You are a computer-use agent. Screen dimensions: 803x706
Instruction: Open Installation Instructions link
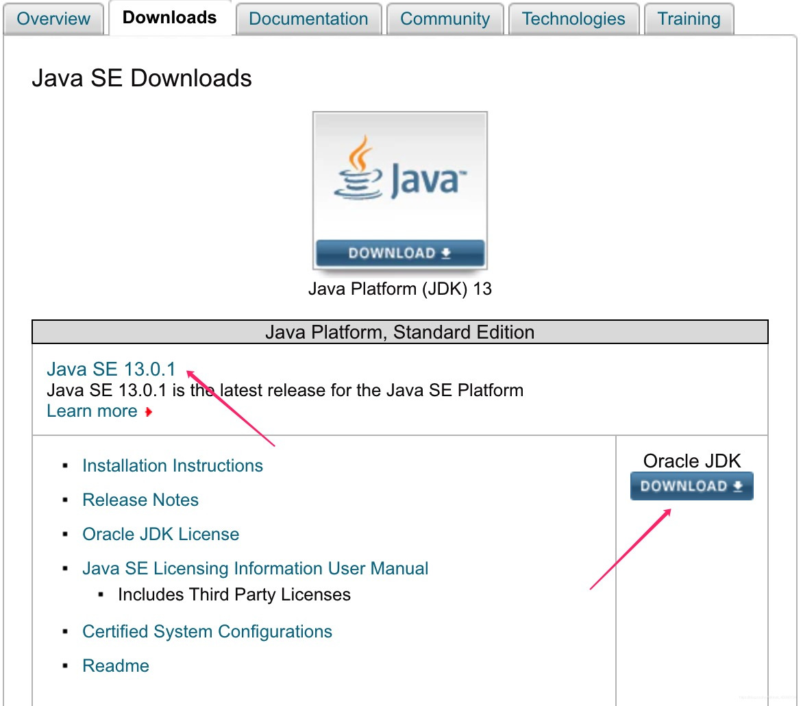click(173, 465)
